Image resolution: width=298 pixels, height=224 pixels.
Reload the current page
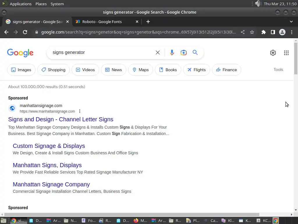coord(25,32)
